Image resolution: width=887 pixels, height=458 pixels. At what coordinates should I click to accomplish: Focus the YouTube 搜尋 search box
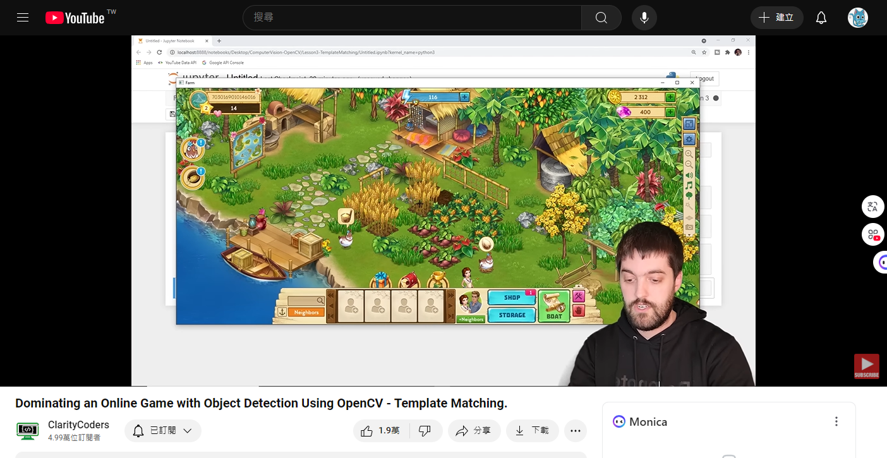[x=412, y=18]
